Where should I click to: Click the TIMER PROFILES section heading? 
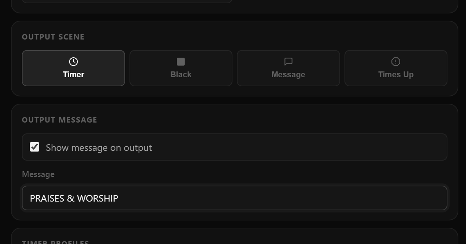click(56, 241)
